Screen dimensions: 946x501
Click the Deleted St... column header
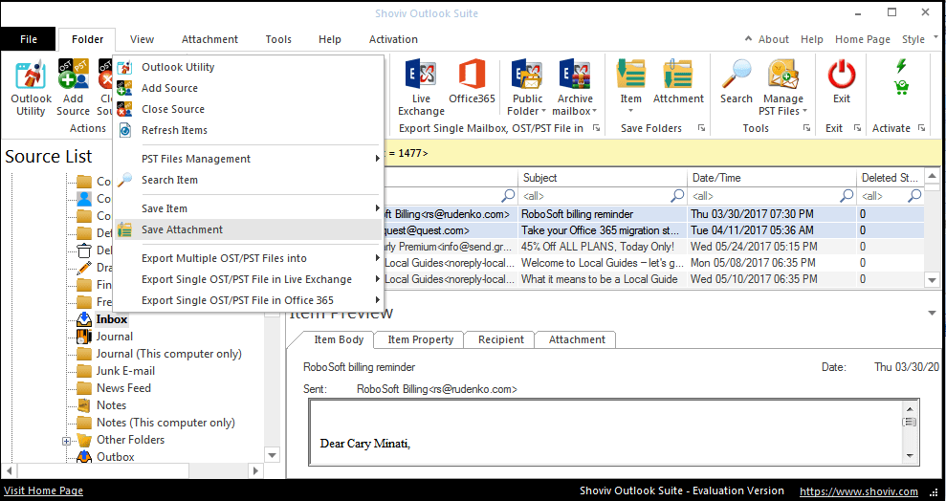891,178
